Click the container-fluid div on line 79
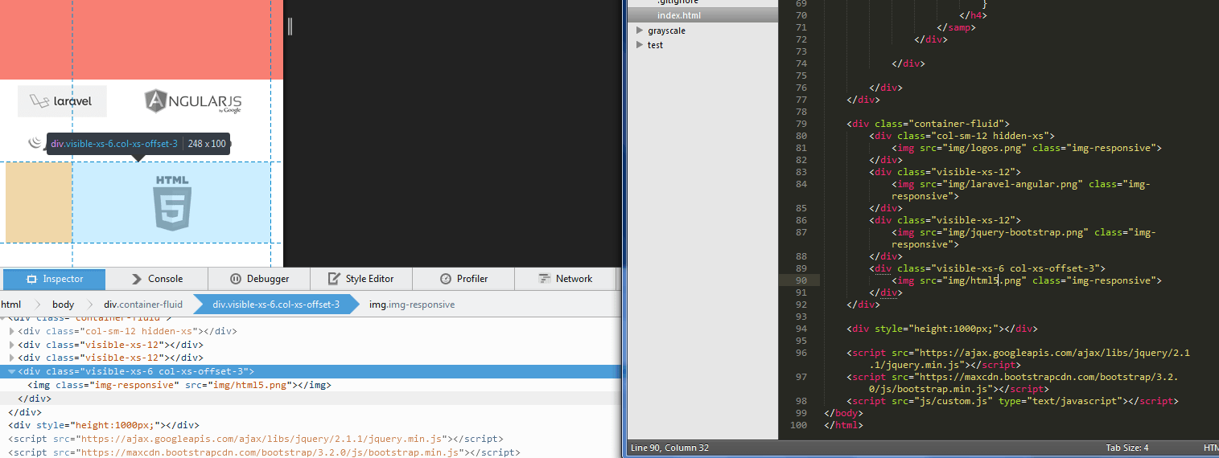1219x458 pixels. [928, 124]
